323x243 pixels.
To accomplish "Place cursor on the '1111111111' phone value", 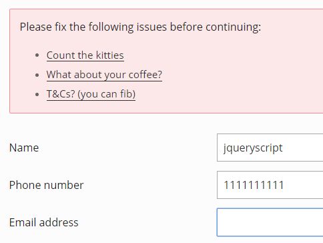I will 254,185.
